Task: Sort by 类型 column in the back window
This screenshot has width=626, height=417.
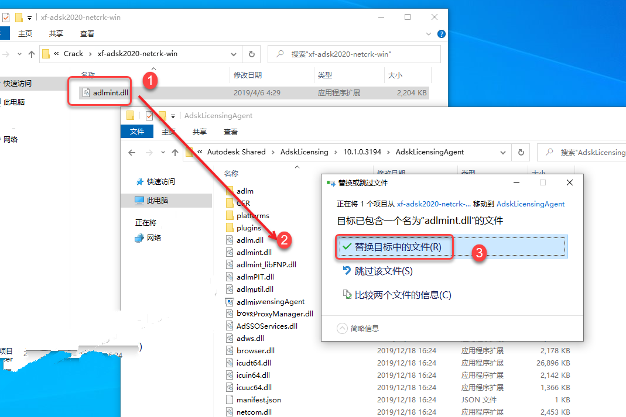Action: pyautogui.click(x=324, y=75)
